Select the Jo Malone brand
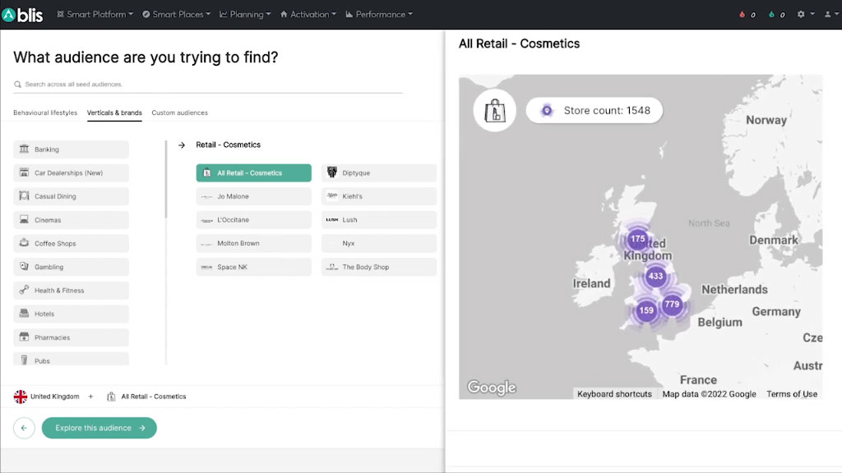This screenshot has height=473, width=842. coord(253,196)
